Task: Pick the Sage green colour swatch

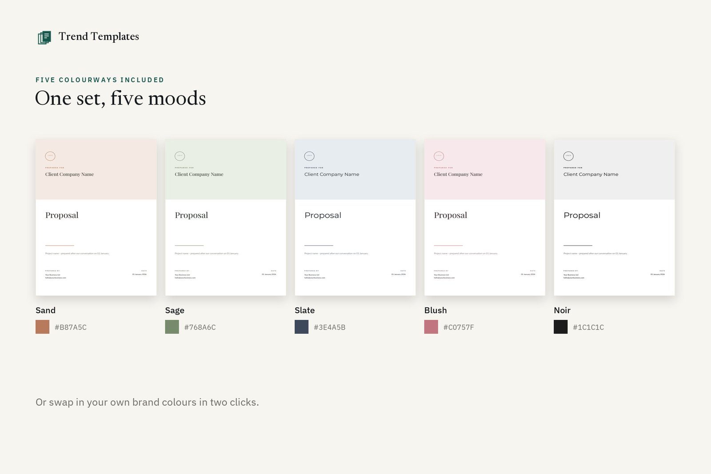Action: [x=172, y=327]
